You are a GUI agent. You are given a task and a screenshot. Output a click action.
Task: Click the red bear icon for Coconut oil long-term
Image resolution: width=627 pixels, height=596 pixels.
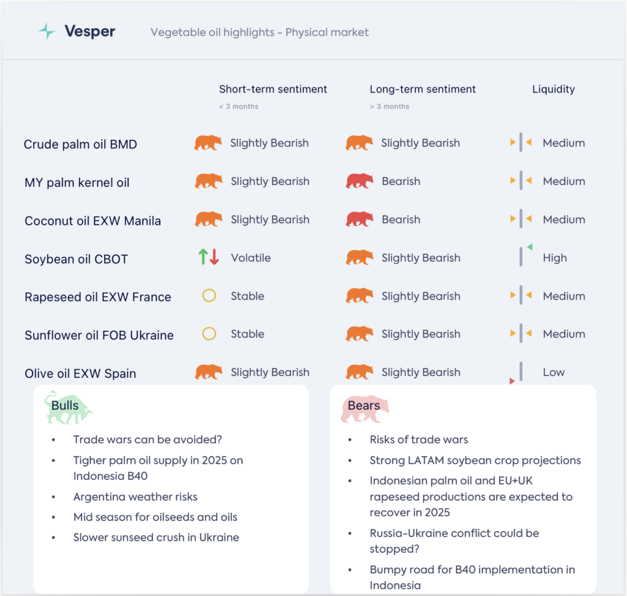point(359,219)
